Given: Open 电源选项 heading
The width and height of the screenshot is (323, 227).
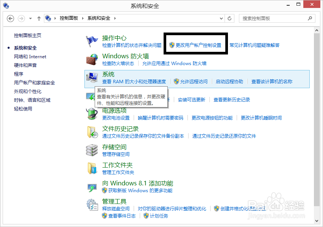Looking at the screenshot, I should tap(114, 111).
